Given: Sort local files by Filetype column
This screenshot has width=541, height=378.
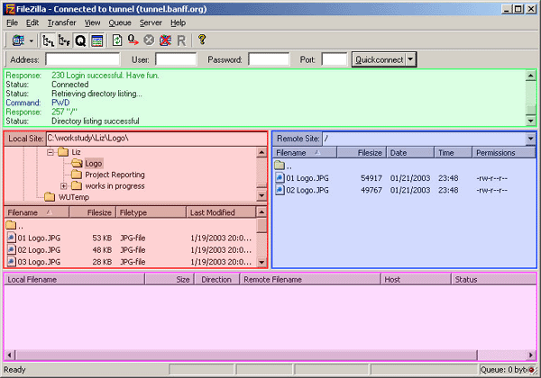Looking at the screenshot, I should (151, 212).
